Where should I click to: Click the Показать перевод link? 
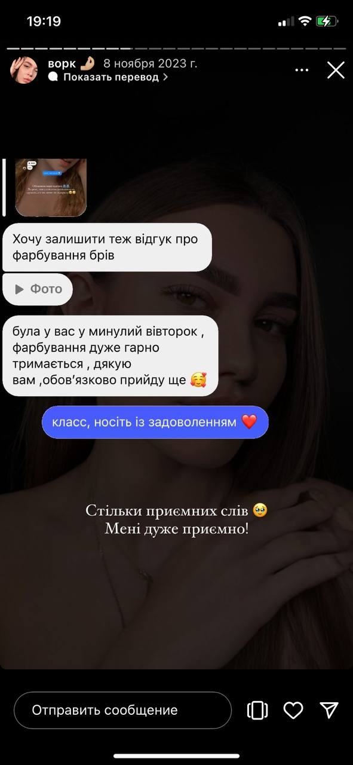(x=111, y=77)
